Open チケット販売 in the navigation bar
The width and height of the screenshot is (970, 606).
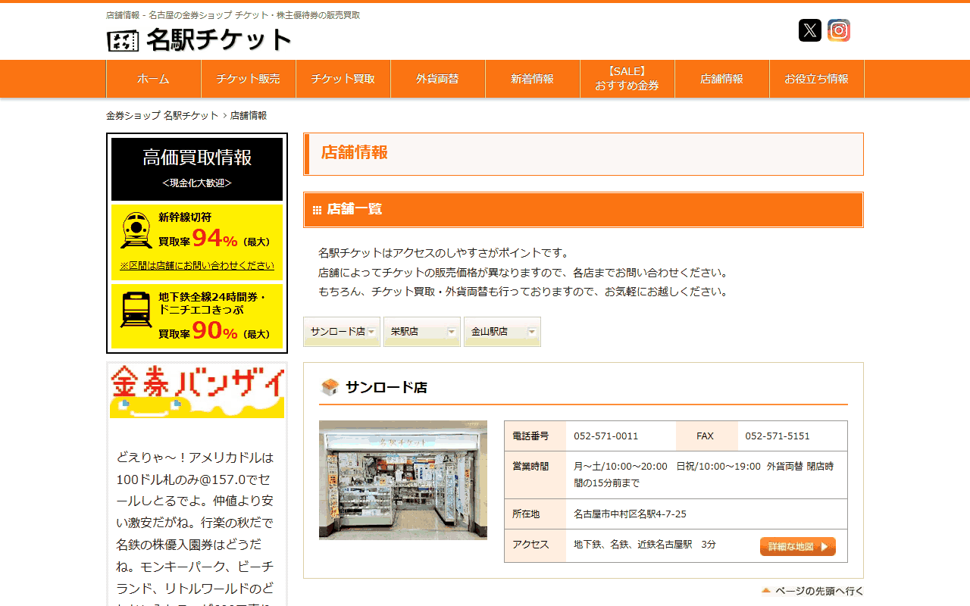coord(249,79)
